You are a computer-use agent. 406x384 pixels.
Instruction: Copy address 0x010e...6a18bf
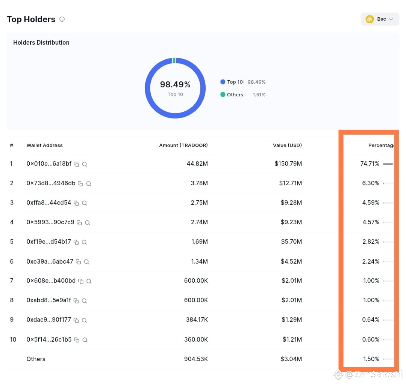click(76, 164)
